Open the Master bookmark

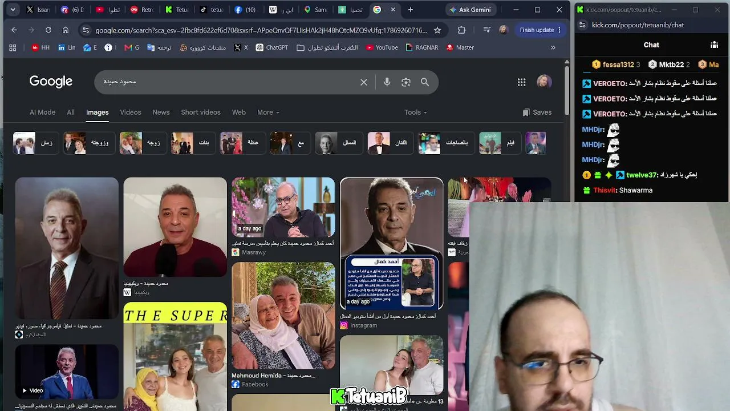click(460, 48)
